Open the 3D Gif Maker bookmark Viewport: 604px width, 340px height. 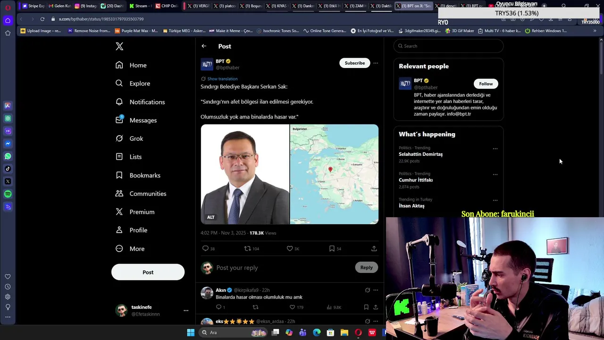click(x=459, y=31)
